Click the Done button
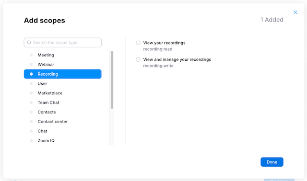 tap(272, 162)
